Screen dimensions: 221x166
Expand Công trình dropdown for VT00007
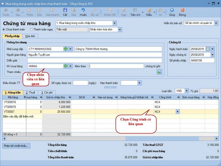tap(178, 112)
